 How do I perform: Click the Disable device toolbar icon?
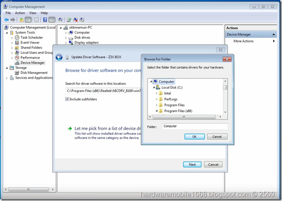click(x=82, y=20)
